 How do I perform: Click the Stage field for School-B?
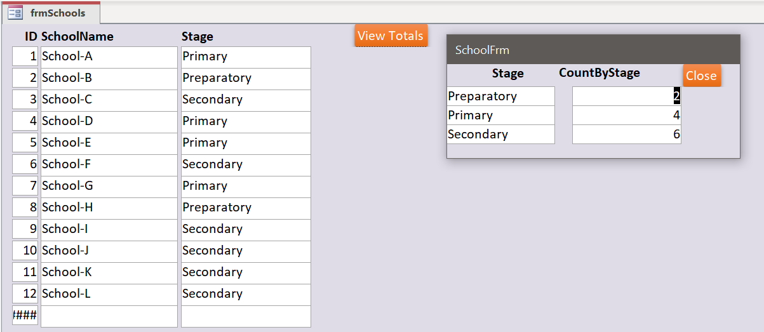point(246,78)
